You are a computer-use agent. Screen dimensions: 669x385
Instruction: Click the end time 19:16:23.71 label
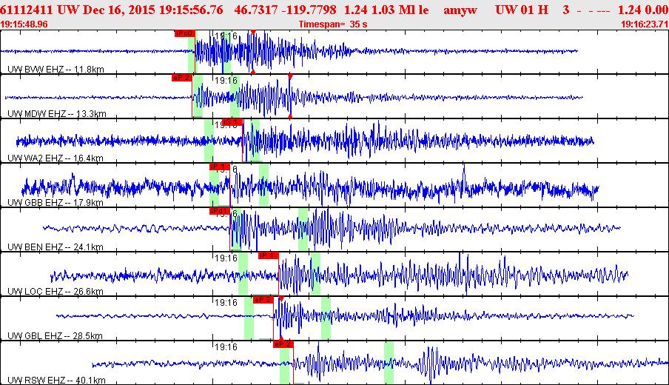[644, 24]
